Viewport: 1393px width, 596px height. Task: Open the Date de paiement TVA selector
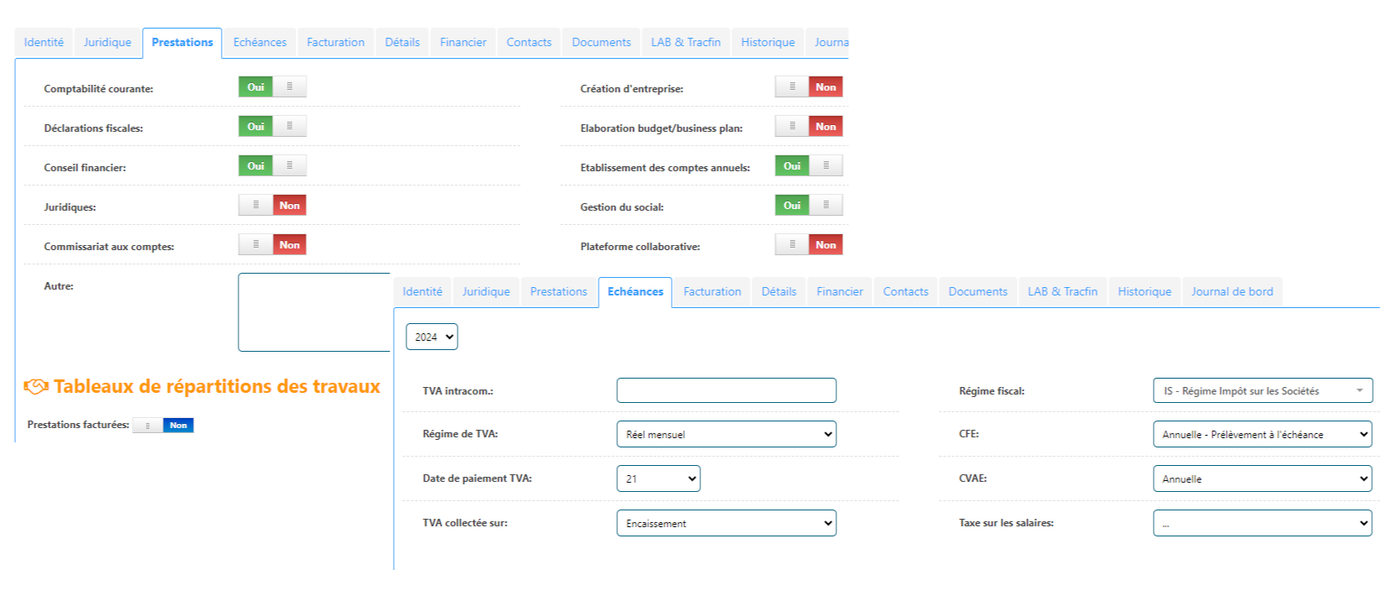[x=657, y=478]
